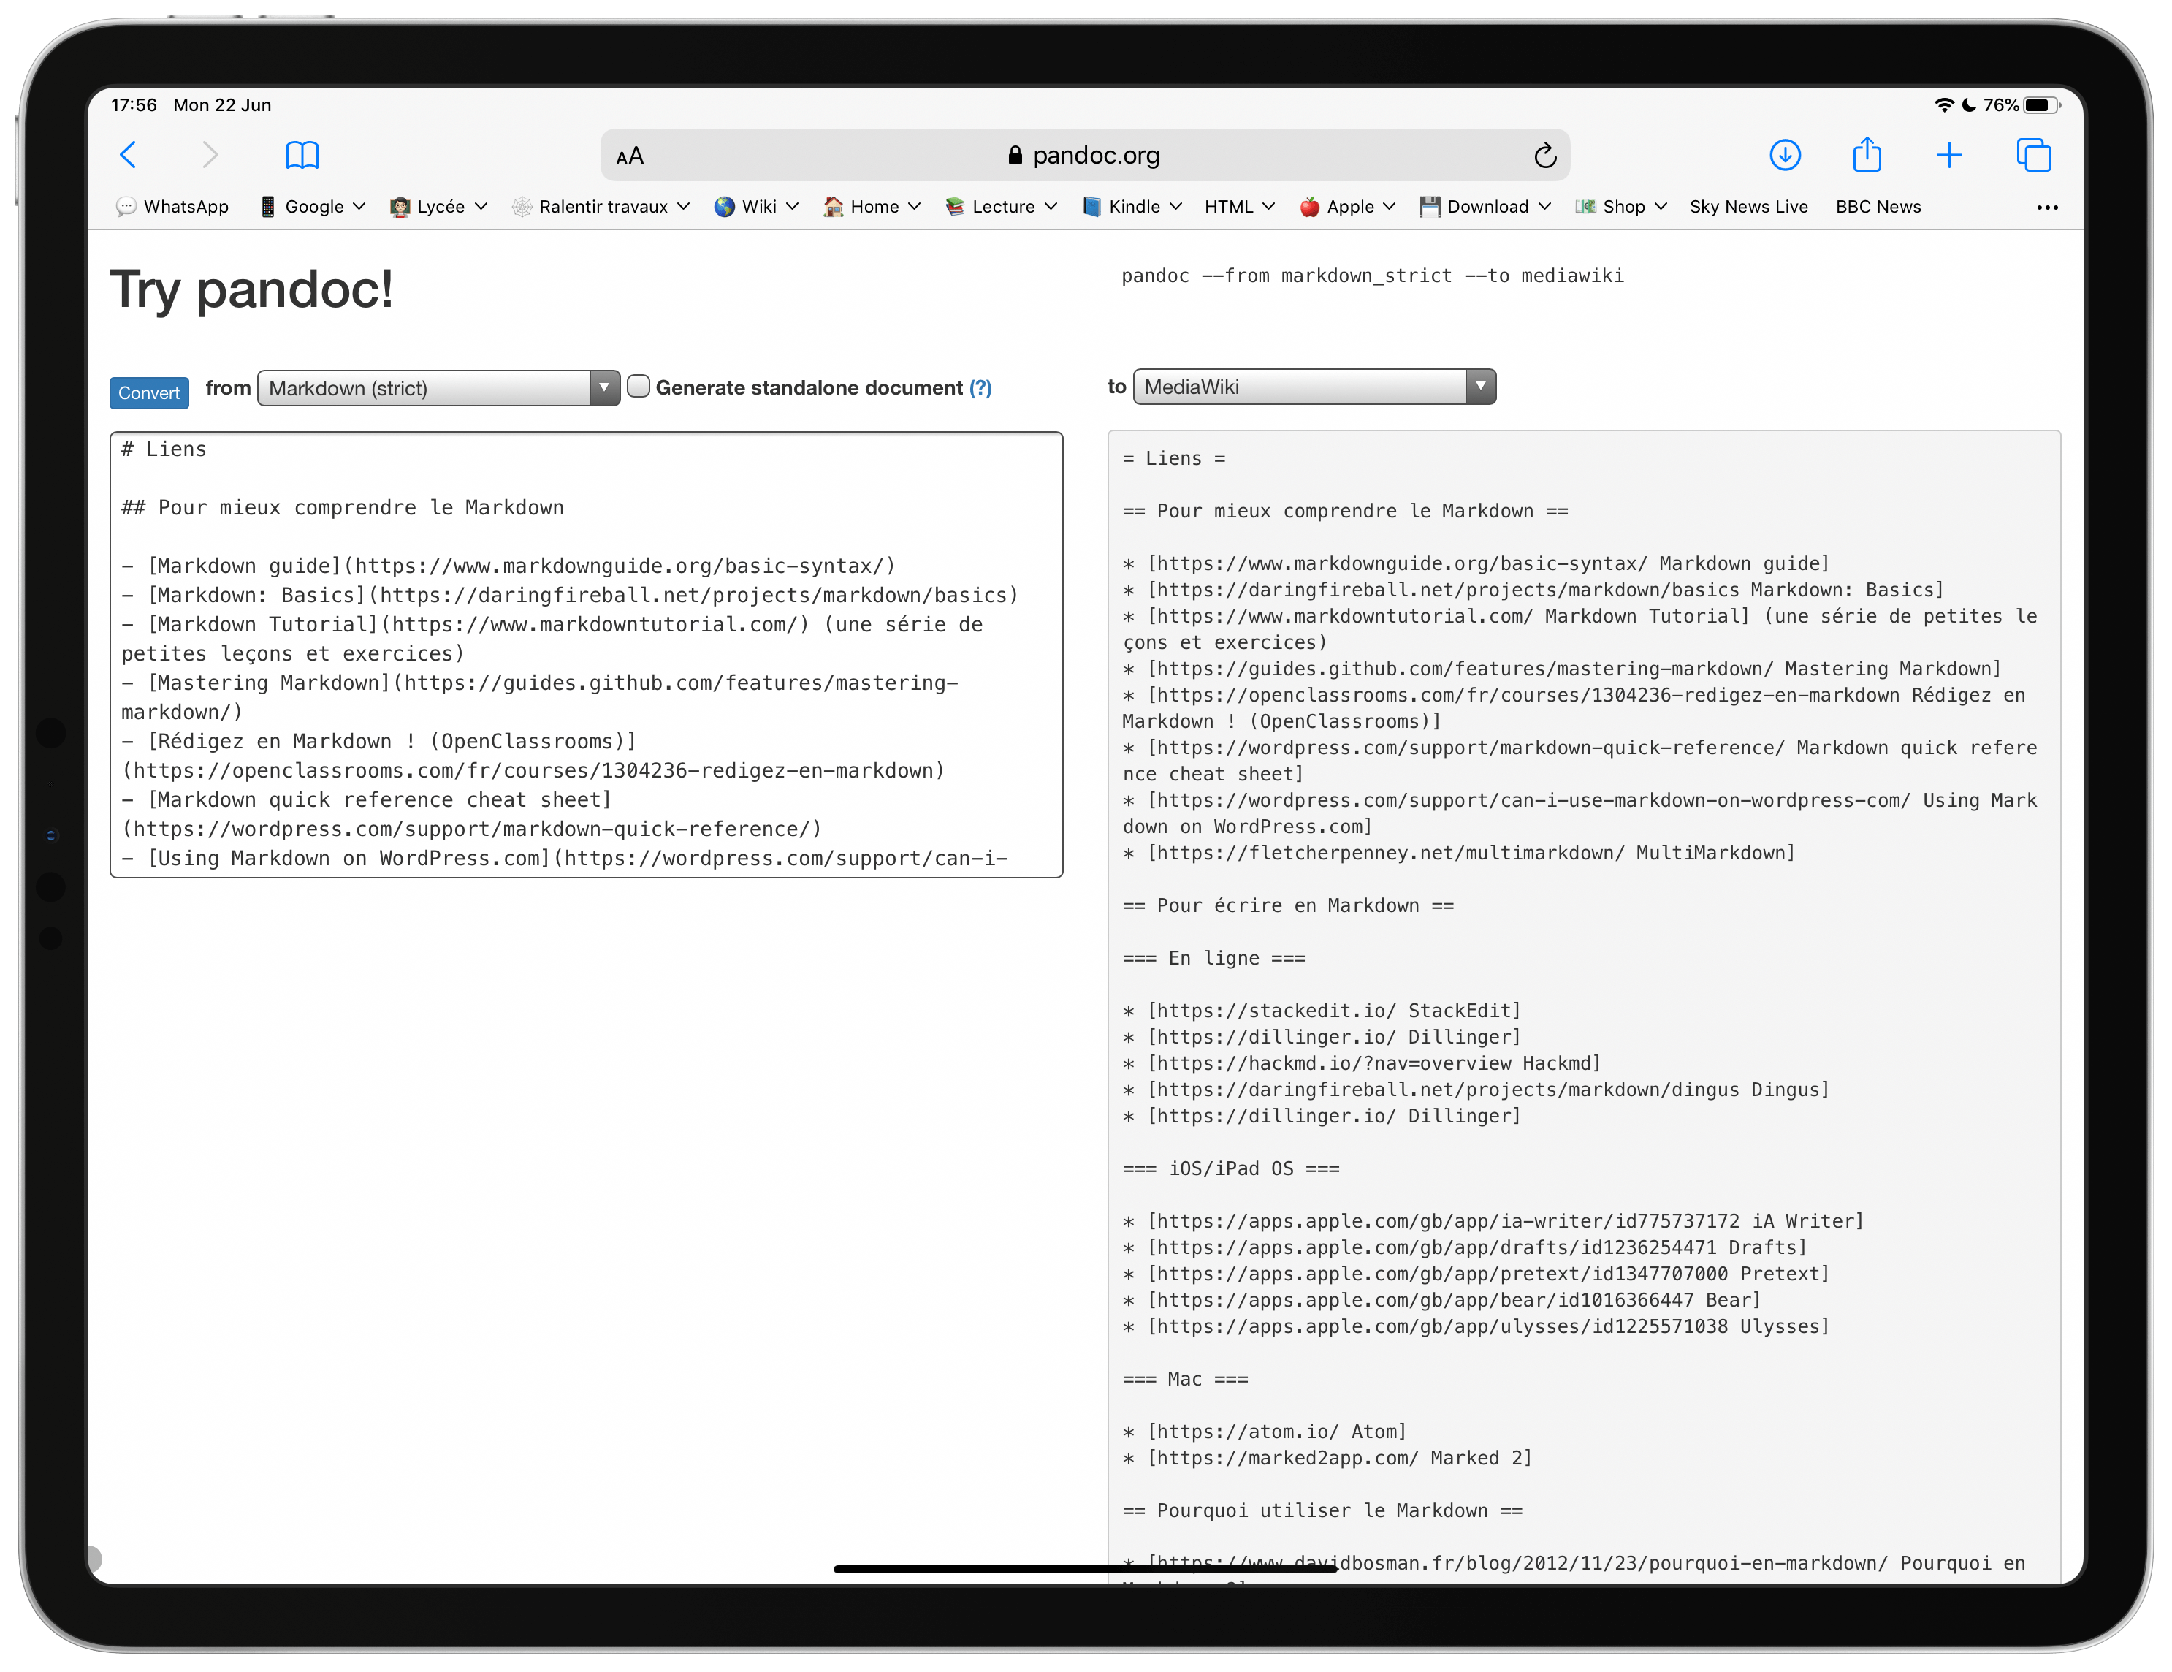The height and width of the screenshot is (1672, 2172).
Task: Open the HTML bookmarks folder
Action: pyautogui.click(x=1239, y=207)
